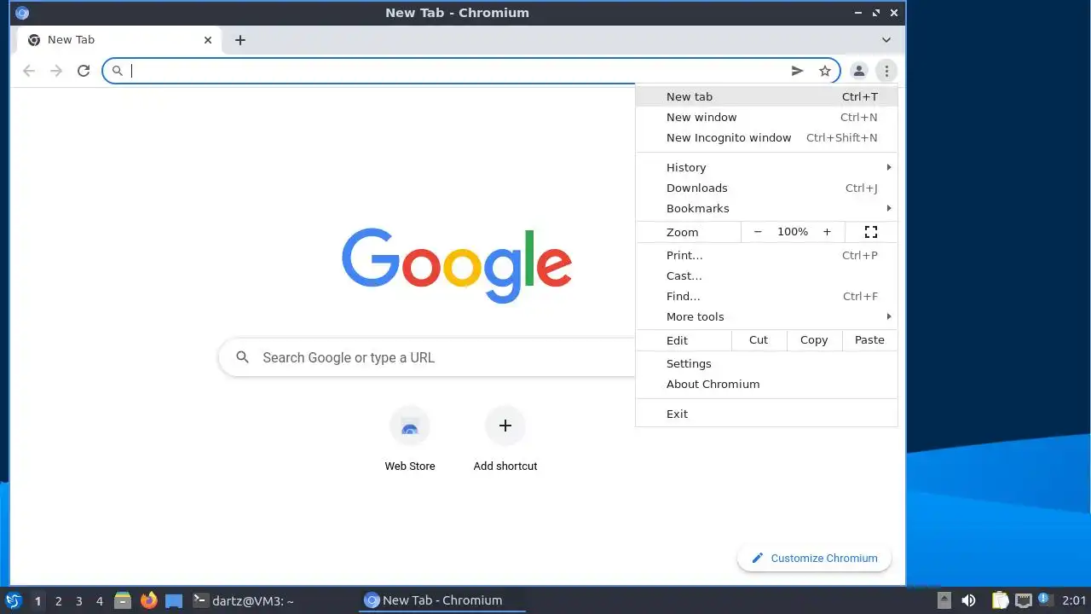The image size is (1091, 614).
Task: Open the clipboard tray icon
Action: coord(999,600)
